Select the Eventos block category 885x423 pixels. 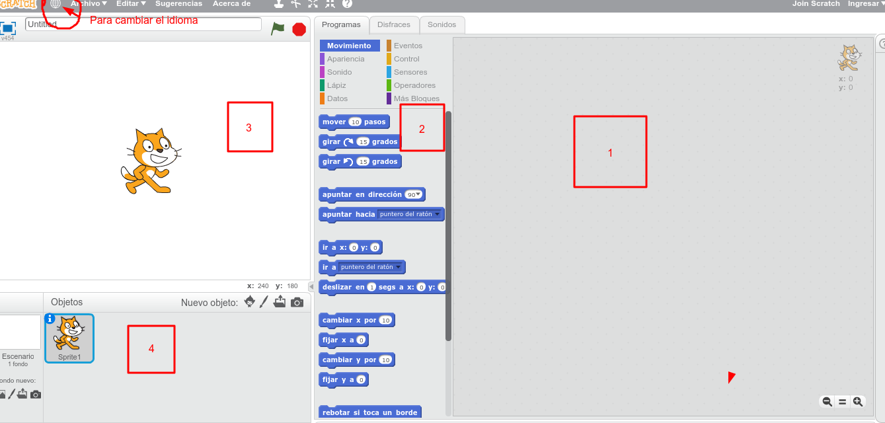coord(406,46)
